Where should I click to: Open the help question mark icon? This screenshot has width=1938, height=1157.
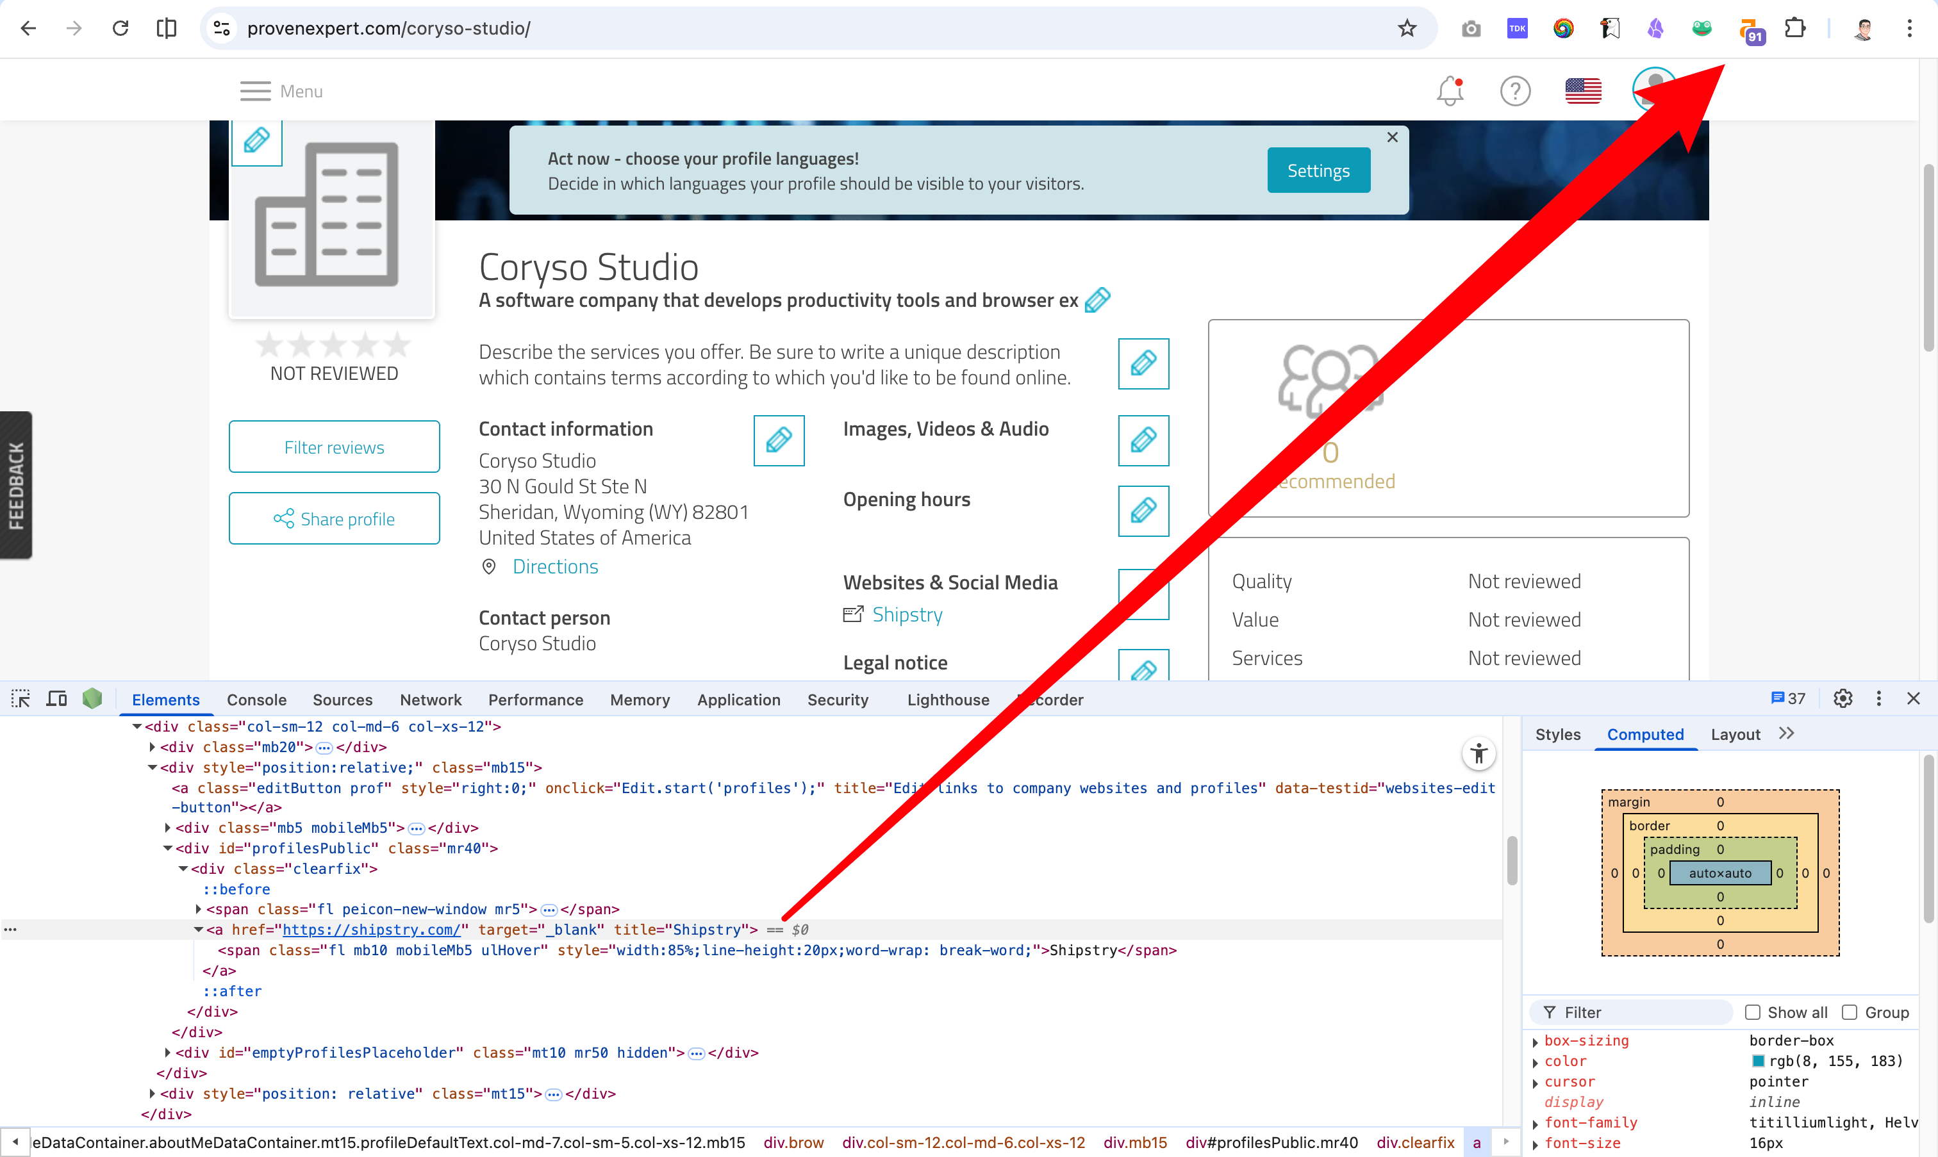1514,91
